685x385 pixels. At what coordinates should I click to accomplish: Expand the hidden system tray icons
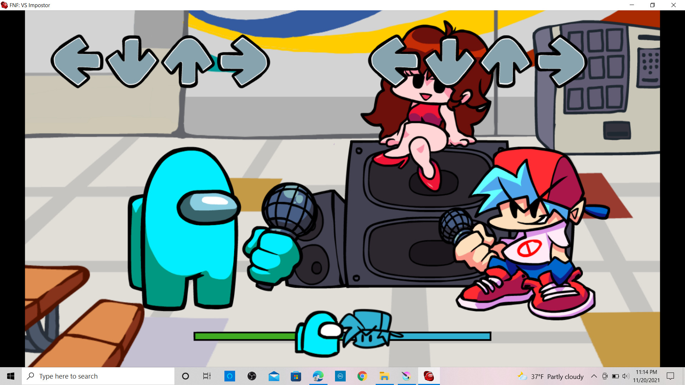(x=594, y=376)
